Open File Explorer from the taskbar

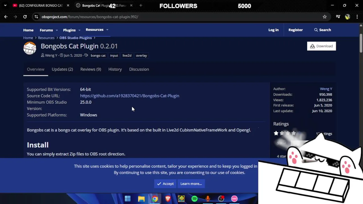point(141,199)
